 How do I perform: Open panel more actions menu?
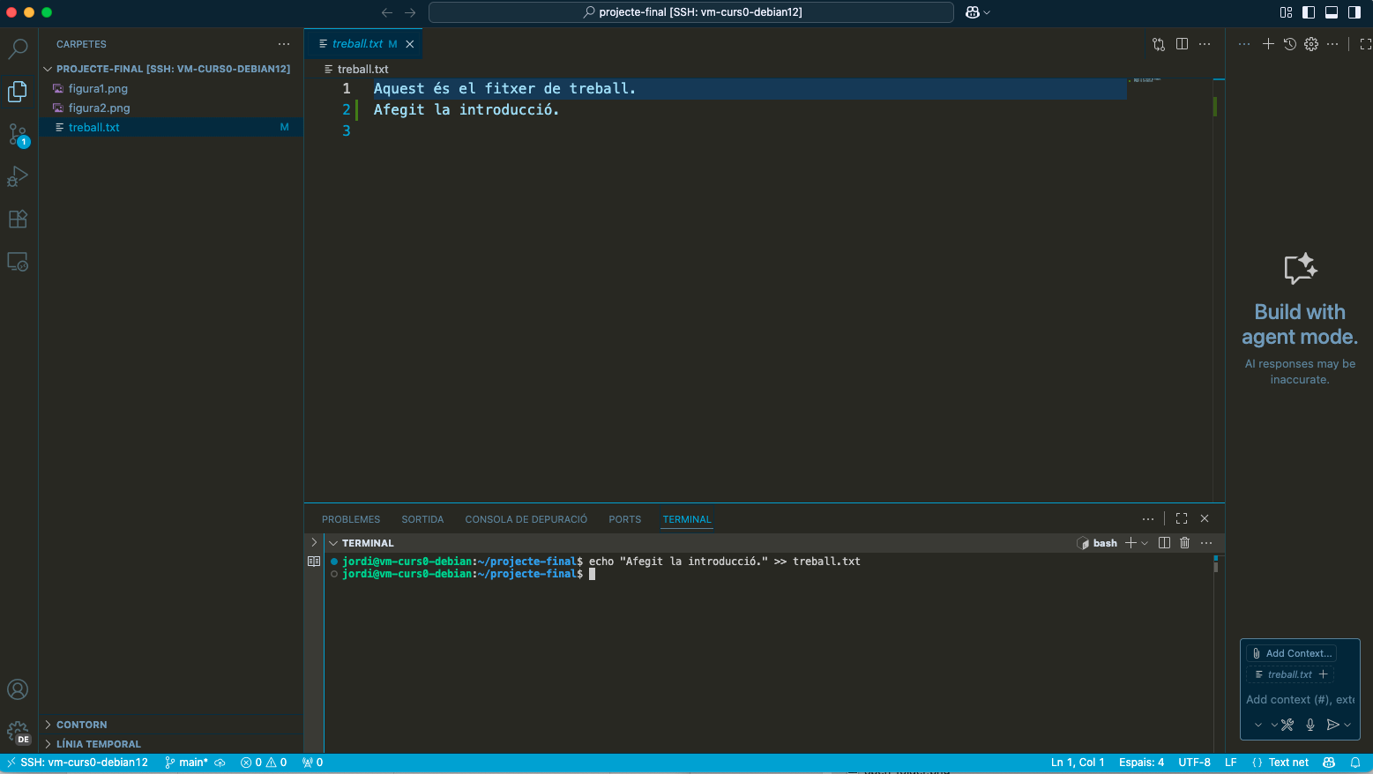tap(1147, 519)
